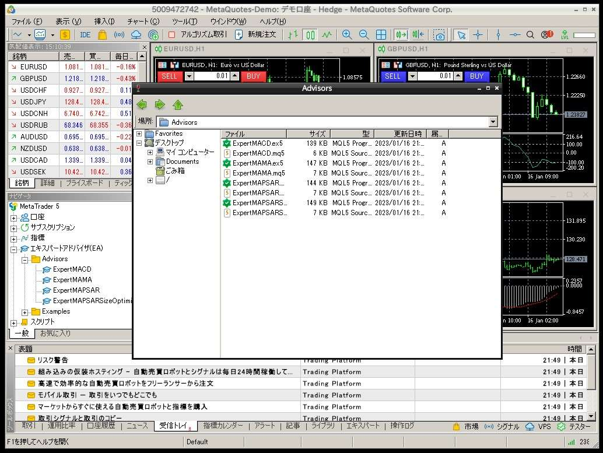Viewport: 603px width, 453px height.
Task: Click the account icon with red notification badge
Action: click(546, 34)
